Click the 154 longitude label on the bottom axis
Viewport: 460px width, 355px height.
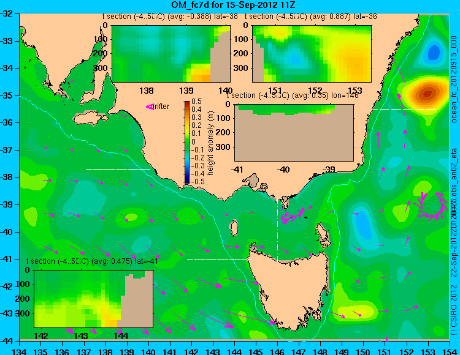(x=450, y=351)
